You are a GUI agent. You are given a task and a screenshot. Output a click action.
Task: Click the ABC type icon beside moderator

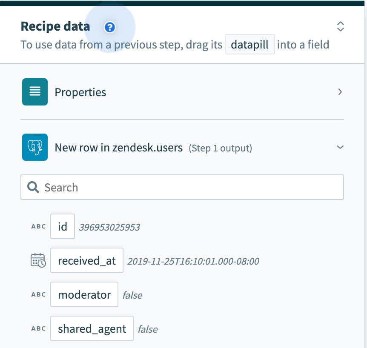pyautogui.click(x=38, y=294)
